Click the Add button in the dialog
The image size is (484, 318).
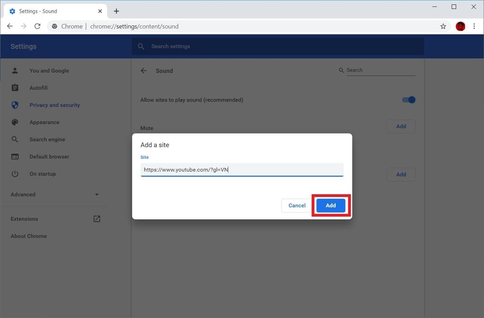330,206
